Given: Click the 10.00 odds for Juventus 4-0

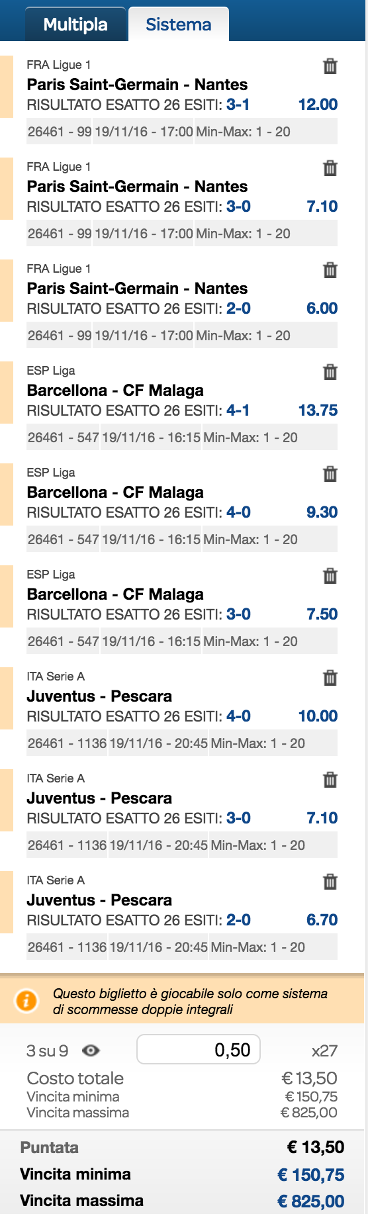Looking at the screenshot, I should [x=318, y=716].
